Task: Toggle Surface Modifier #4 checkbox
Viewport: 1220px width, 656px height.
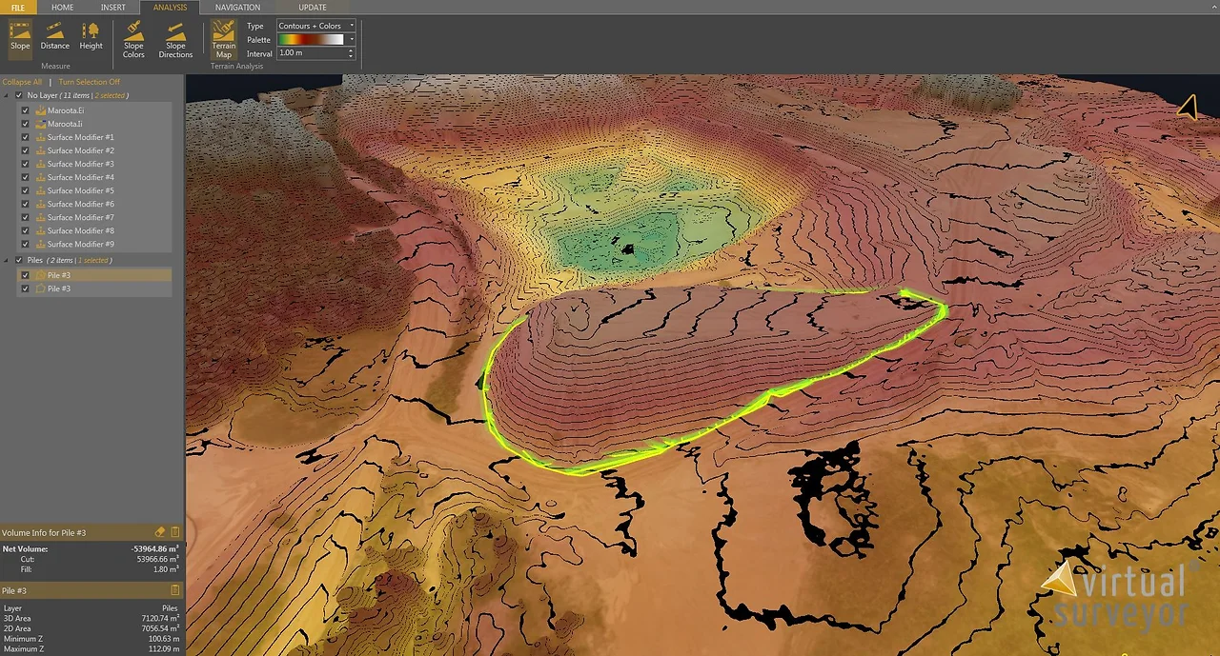Action: click(26, 177)
